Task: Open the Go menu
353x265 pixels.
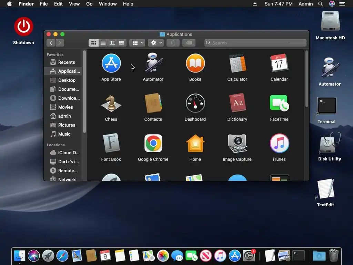Action: 89,4
